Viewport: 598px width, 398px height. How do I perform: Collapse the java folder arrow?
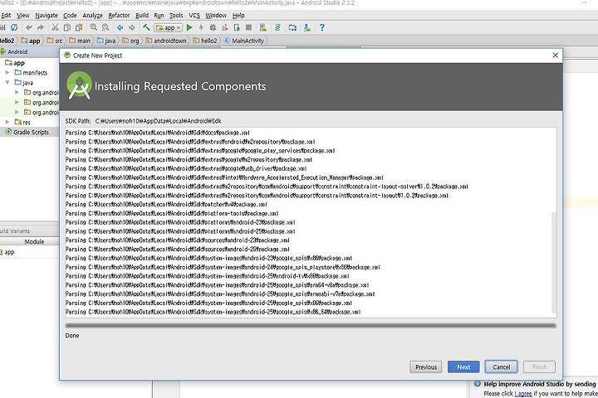[x=7, y=82]
